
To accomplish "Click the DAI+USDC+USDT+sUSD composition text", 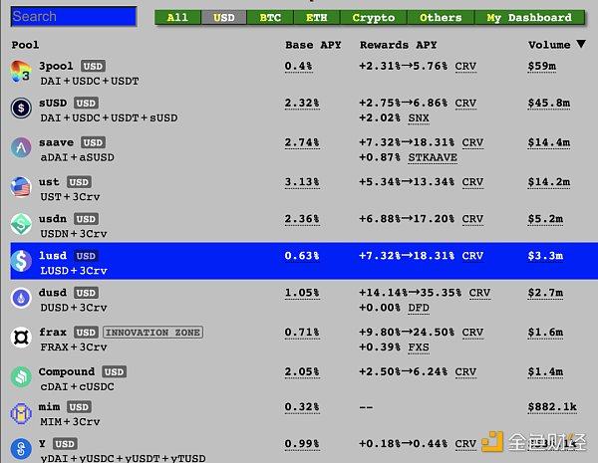I will coord(109,118).
